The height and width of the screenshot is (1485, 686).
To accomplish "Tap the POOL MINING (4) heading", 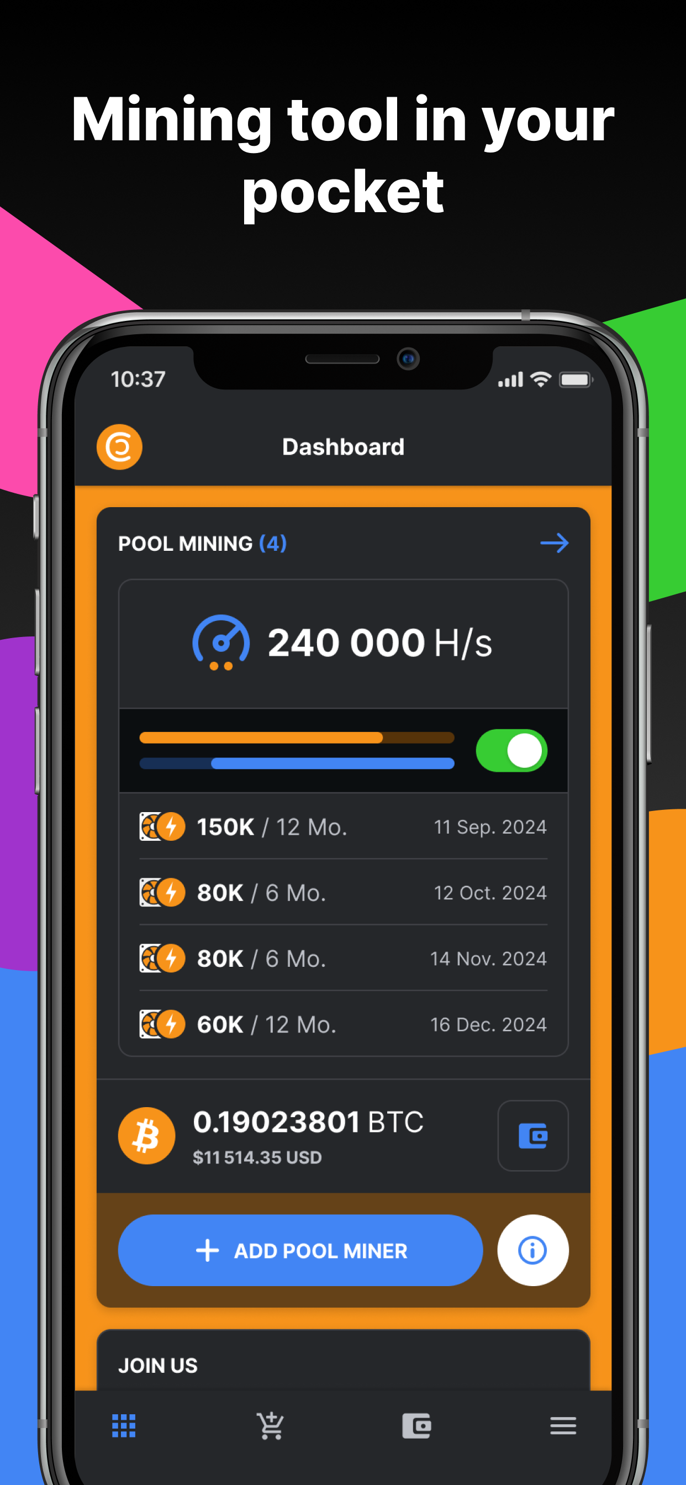I will click(202, 543).
